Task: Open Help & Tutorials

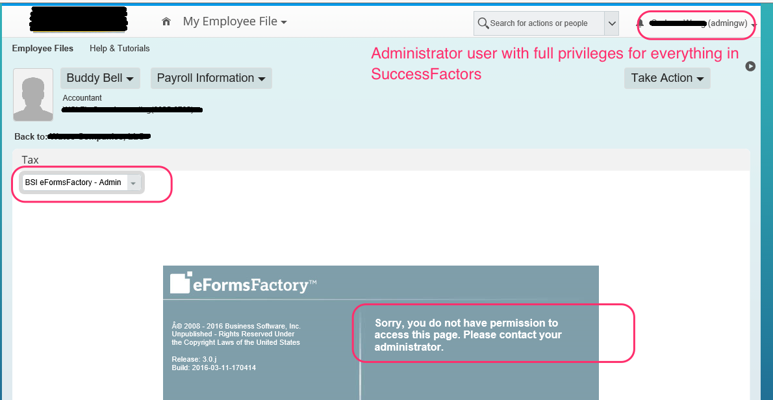Action: [120, 48]
